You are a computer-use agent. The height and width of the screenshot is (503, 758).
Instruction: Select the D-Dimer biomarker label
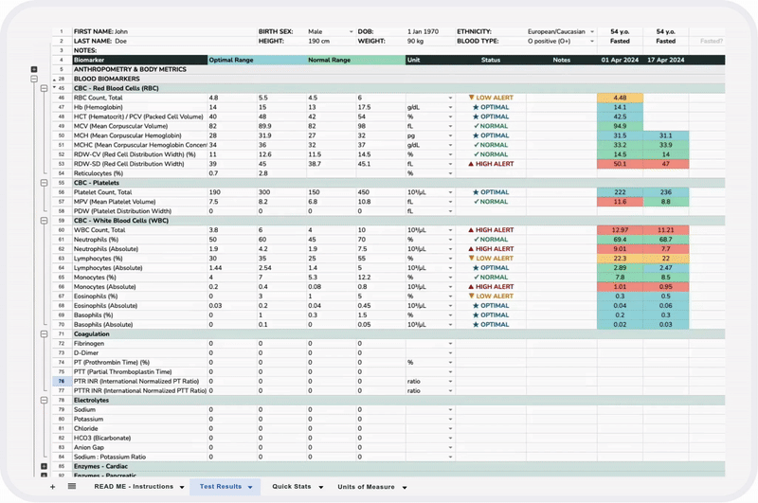click(x=139, y=352)
